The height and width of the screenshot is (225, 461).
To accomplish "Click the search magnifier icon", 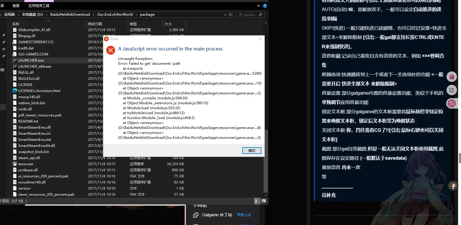I will [260, 15].
